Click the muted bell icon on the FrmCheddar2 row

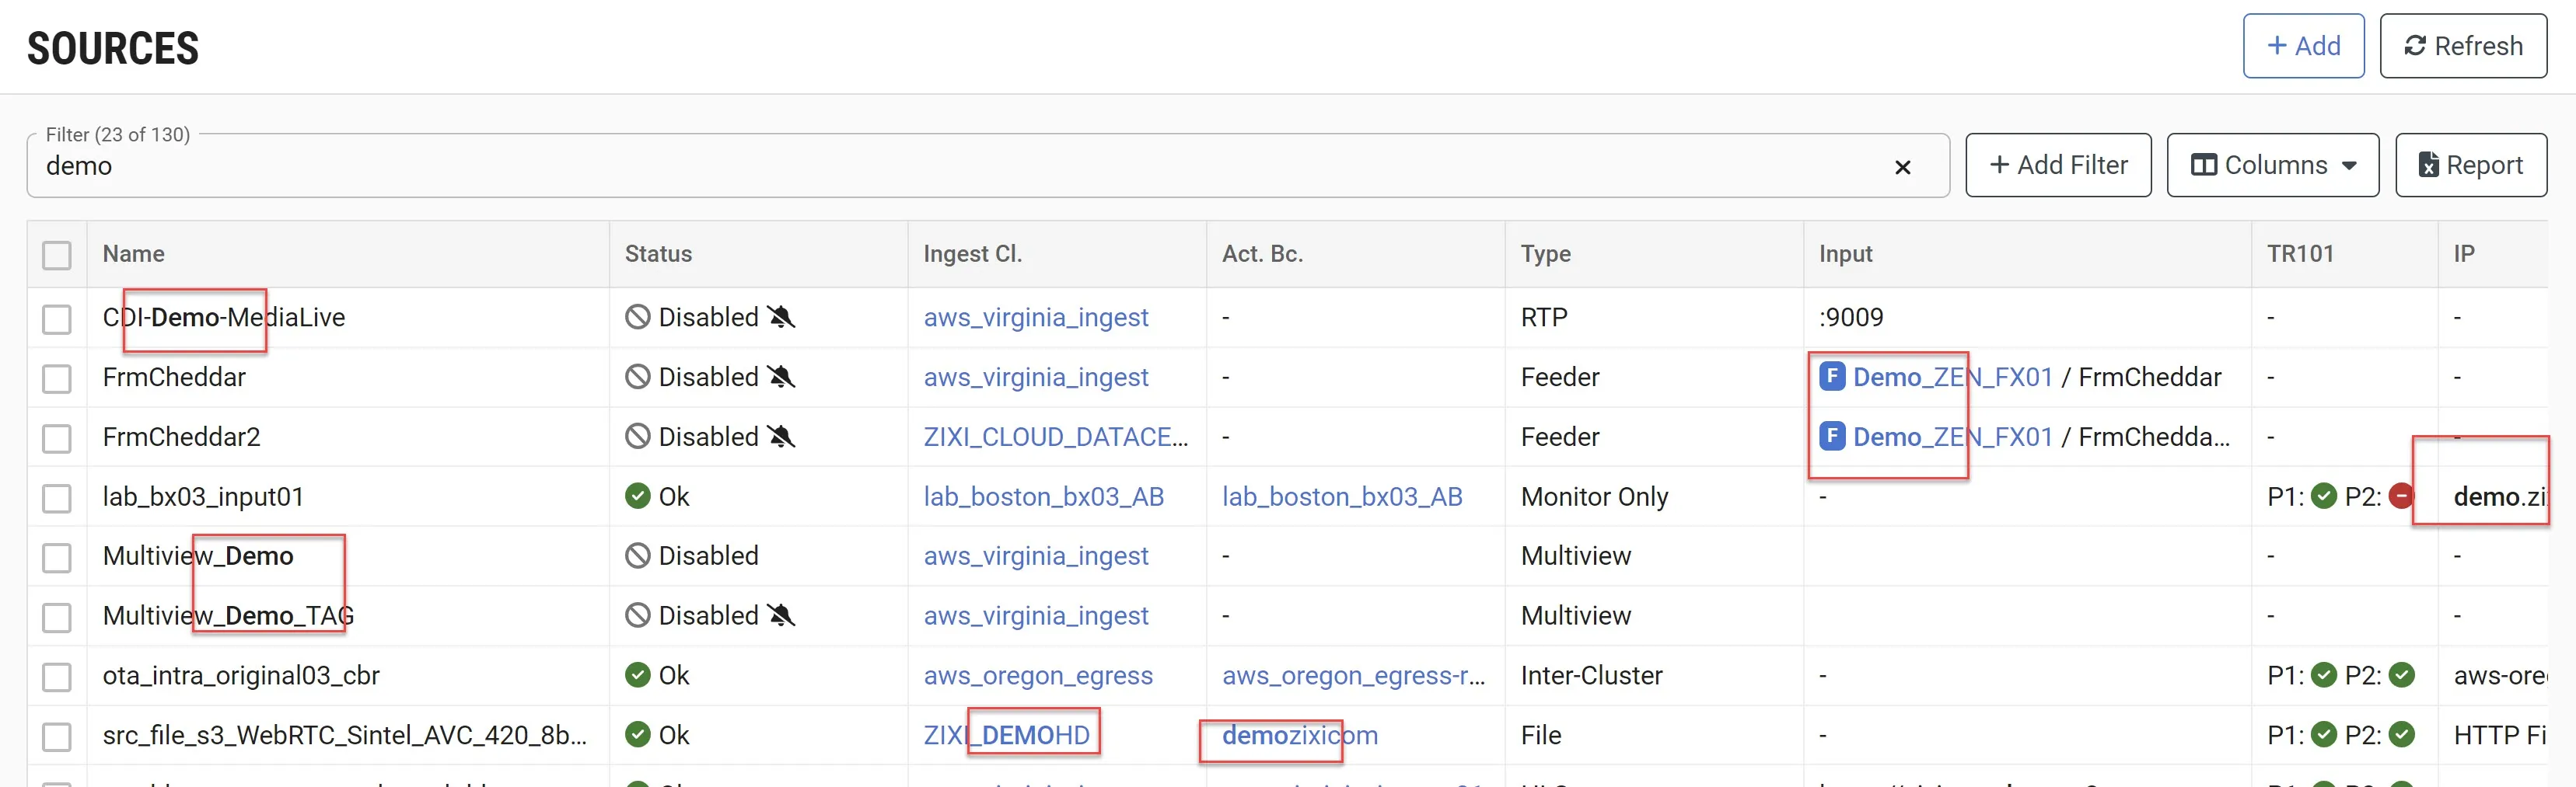click(x=780, y=437)
